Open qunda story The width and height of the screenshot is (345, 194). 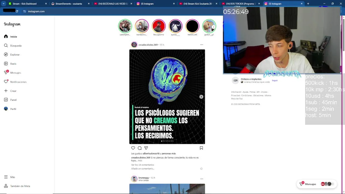(175, 26)
